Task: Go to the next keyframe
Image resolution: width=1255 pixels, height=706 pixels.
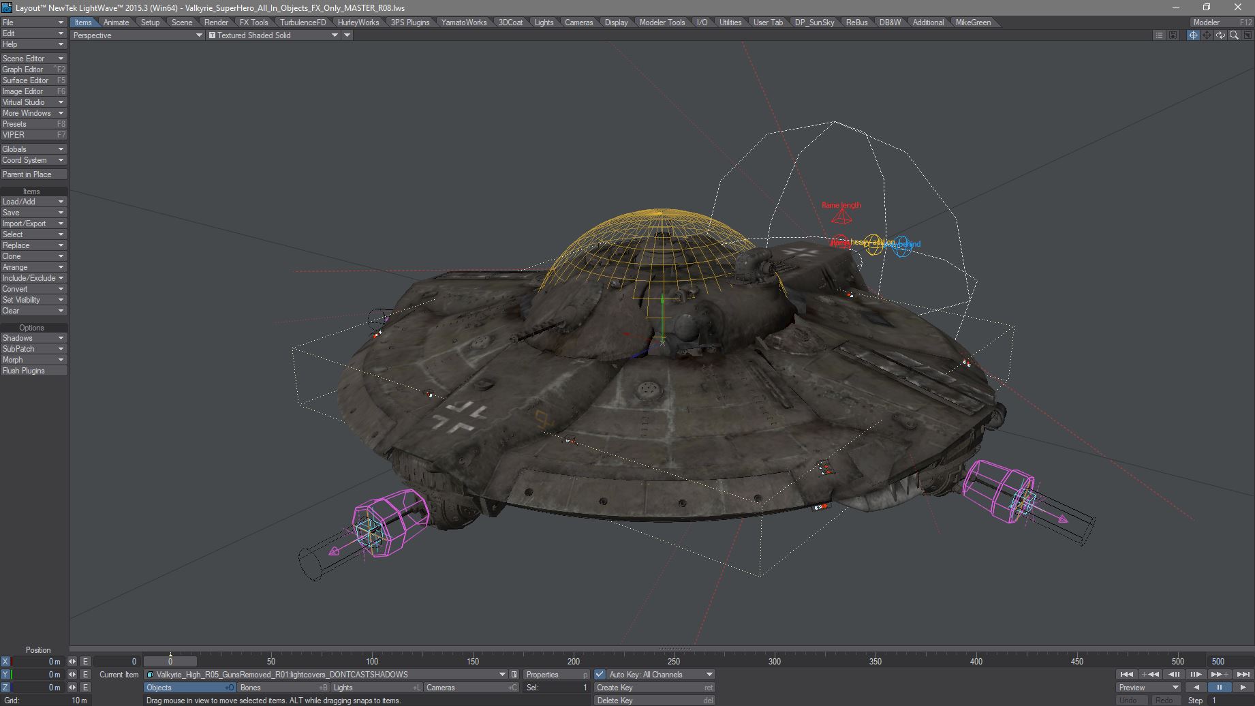Action: point(1220,675)
